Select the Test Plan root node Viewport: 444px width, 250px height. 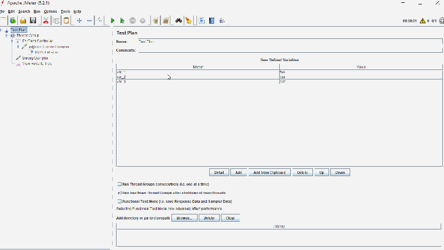point(18,29)
